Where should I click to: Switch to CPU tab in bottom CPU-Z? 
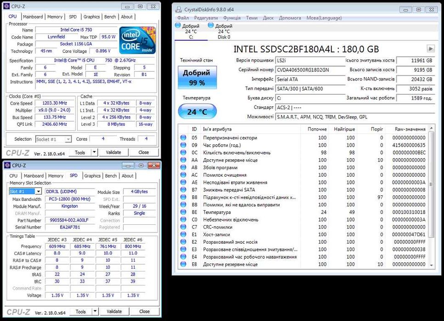(13, 176)
